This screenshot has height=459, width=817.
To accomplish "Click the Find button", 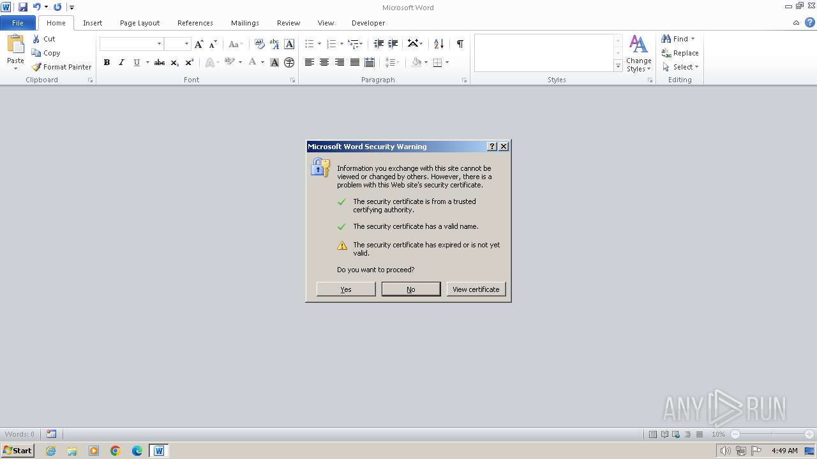I will [x=678, y=39].
